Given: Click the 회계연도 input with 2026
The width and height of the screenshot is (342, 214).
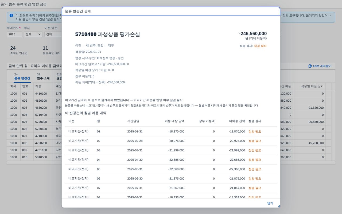Looking at the screenshot, I should click(14, 34).
